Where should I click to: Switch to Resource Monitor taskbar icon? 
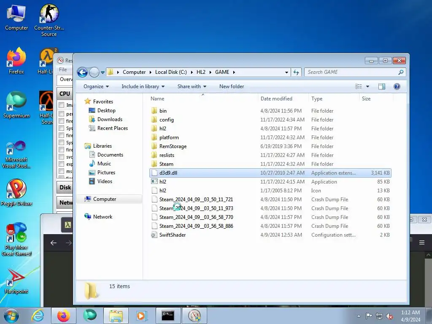194,316
